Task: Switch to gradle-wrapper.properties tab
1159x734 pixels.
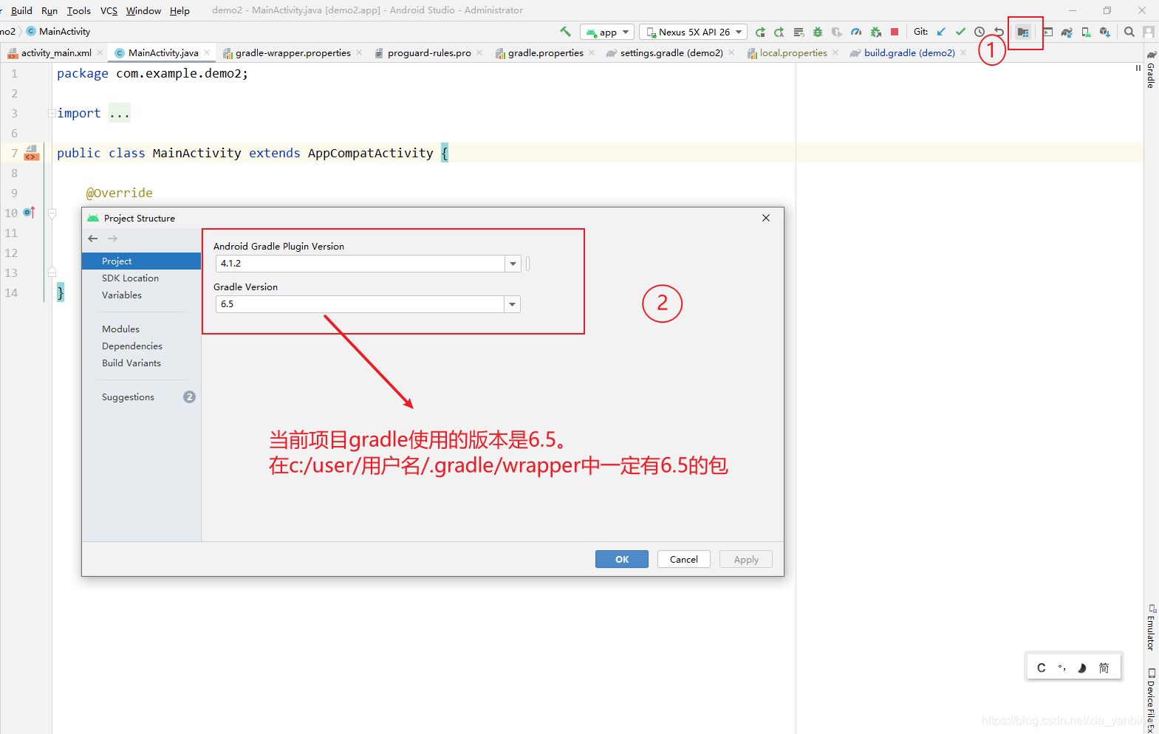Action: [293, 52]
